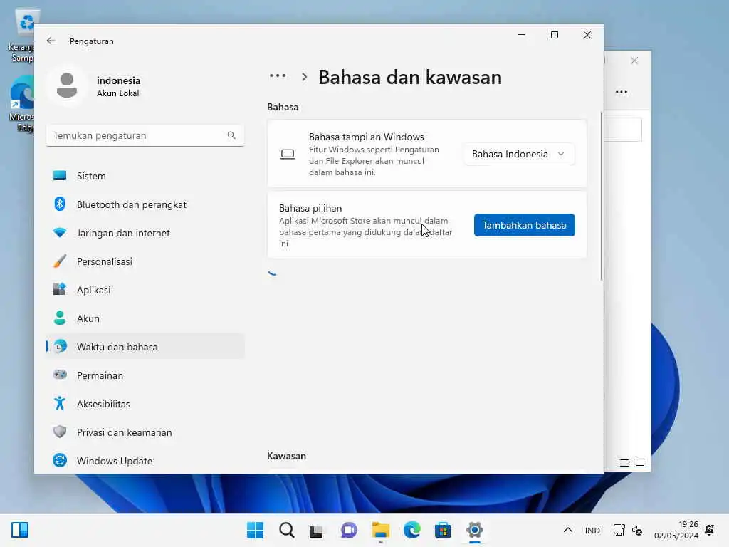Image resolution: width=729 pixels, height=547 pixels.
Task: Open File Explorer from the taskbar
Action: click(x=380, y=530)
